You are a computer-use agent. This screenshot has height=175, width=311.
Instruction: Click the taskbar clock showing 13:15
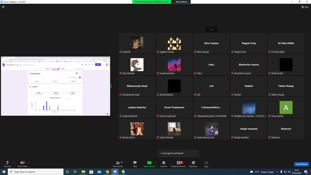(296, 172)
